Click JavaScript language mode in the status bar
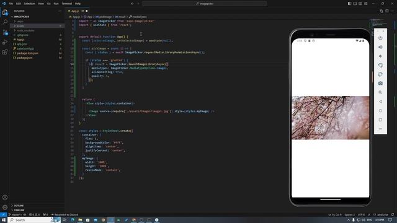 (x=383, y=215)
